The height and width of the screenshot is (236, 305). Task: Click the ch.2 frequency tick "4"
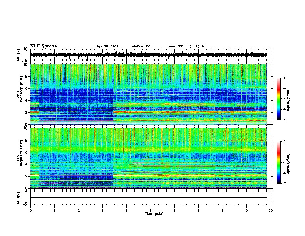27,164
